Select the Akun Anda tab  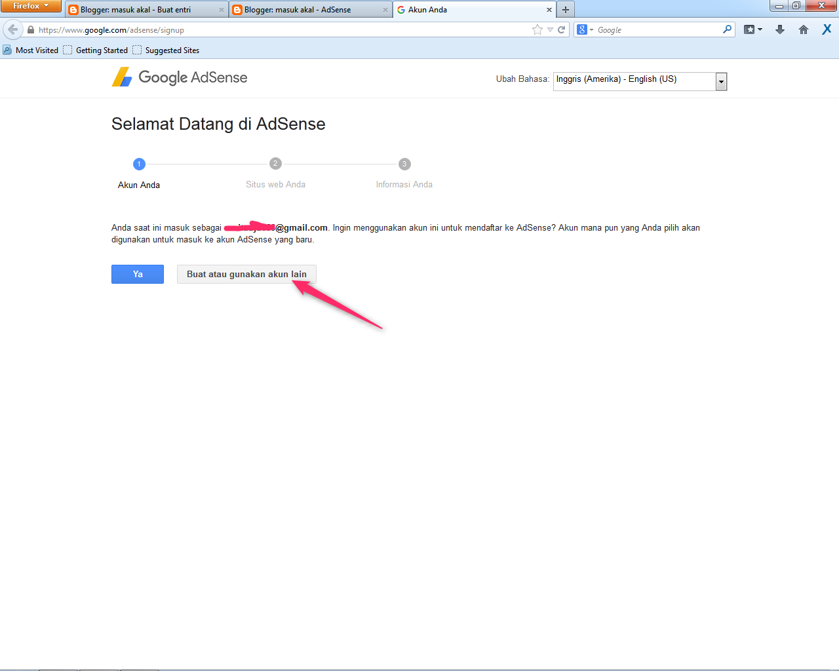[475, 10]
